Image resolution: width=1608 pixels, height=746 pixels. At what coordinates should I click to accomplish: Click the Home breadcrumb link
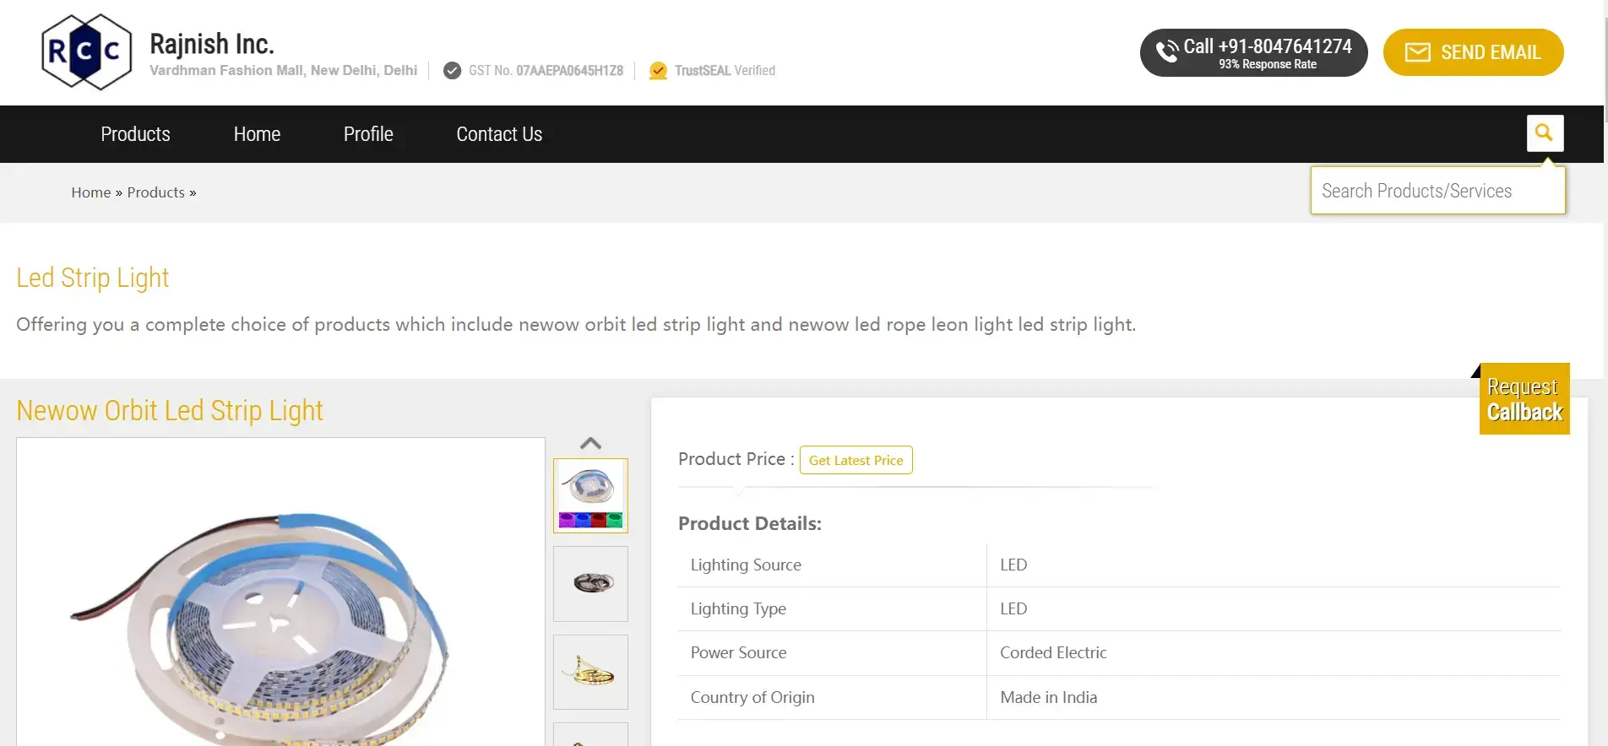(91, 192)
